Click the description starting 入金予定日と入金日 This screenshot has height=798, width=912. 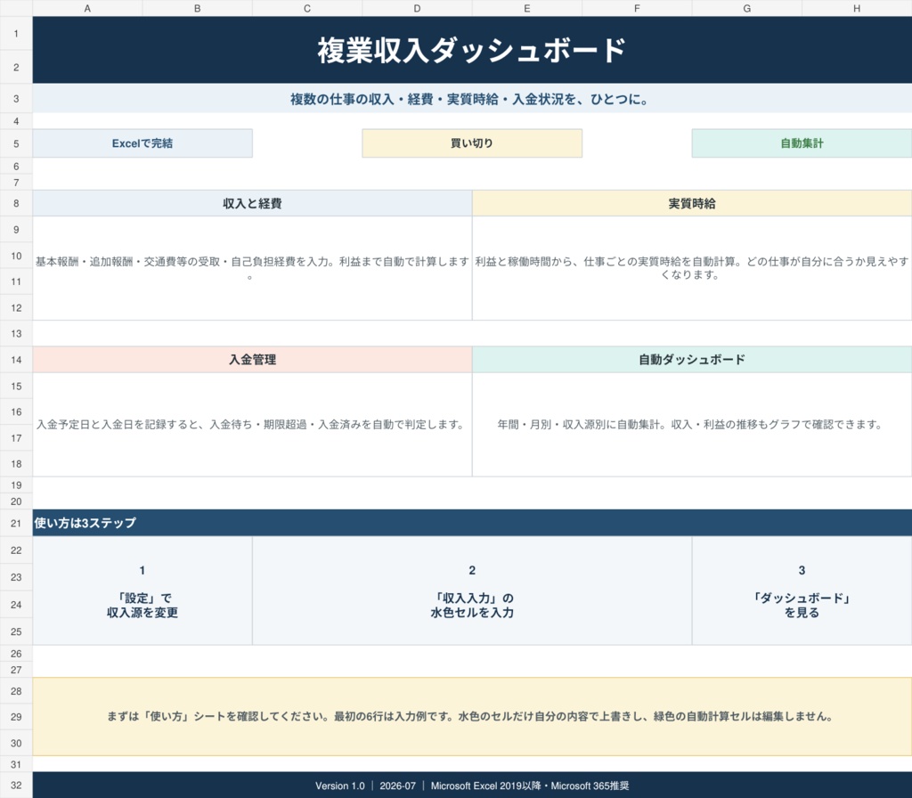coord(252,425)
